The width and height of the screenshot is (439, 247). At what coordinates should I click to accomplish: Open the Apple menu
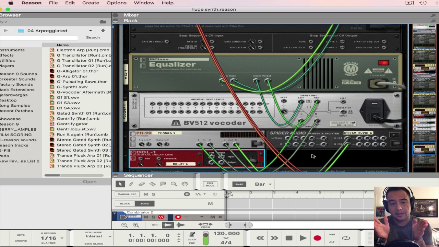(x=11, y=3)
